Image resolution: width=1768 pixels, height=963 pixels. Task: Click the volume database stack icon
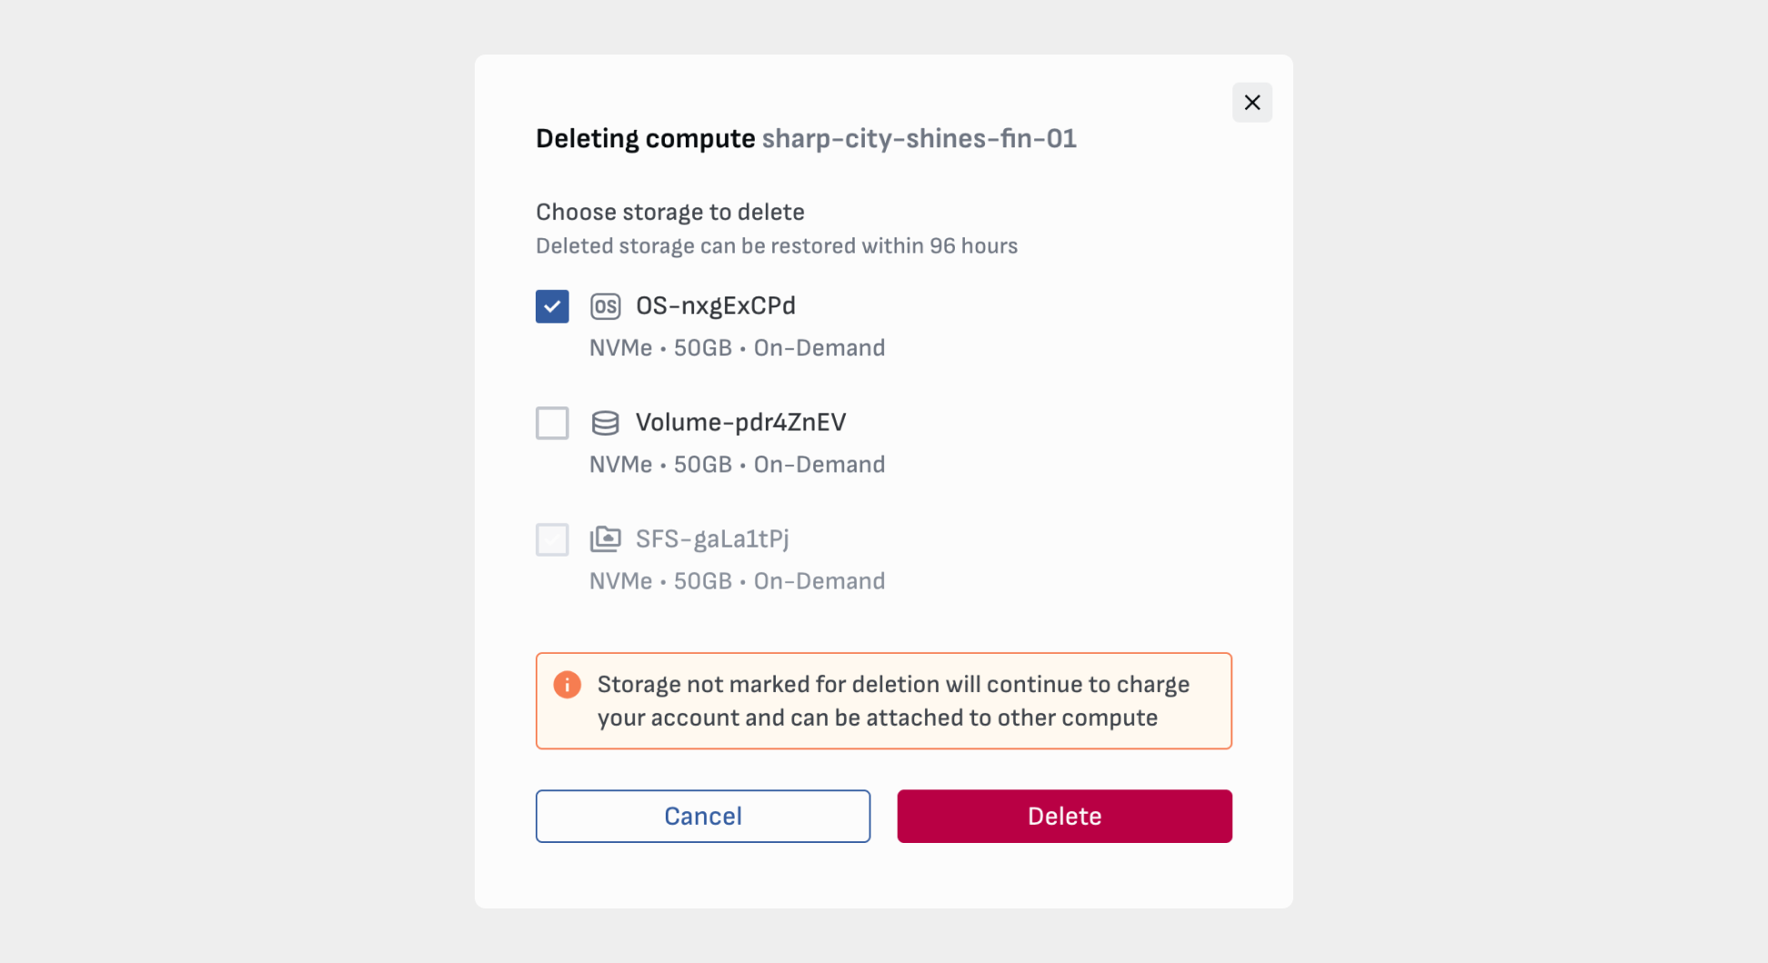(x=605, y=423)
